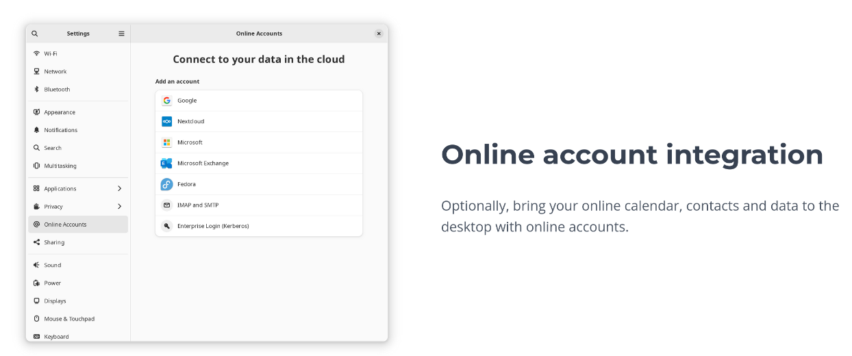This screenshot has height=356, width=852.
Task: Click the Kerberos key icon
Action: point(166,226)
